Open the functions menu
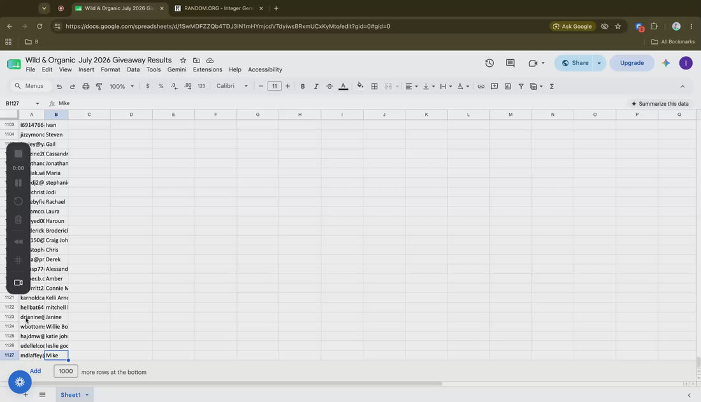This screenshot has width=701, height=402. point(552,86)
